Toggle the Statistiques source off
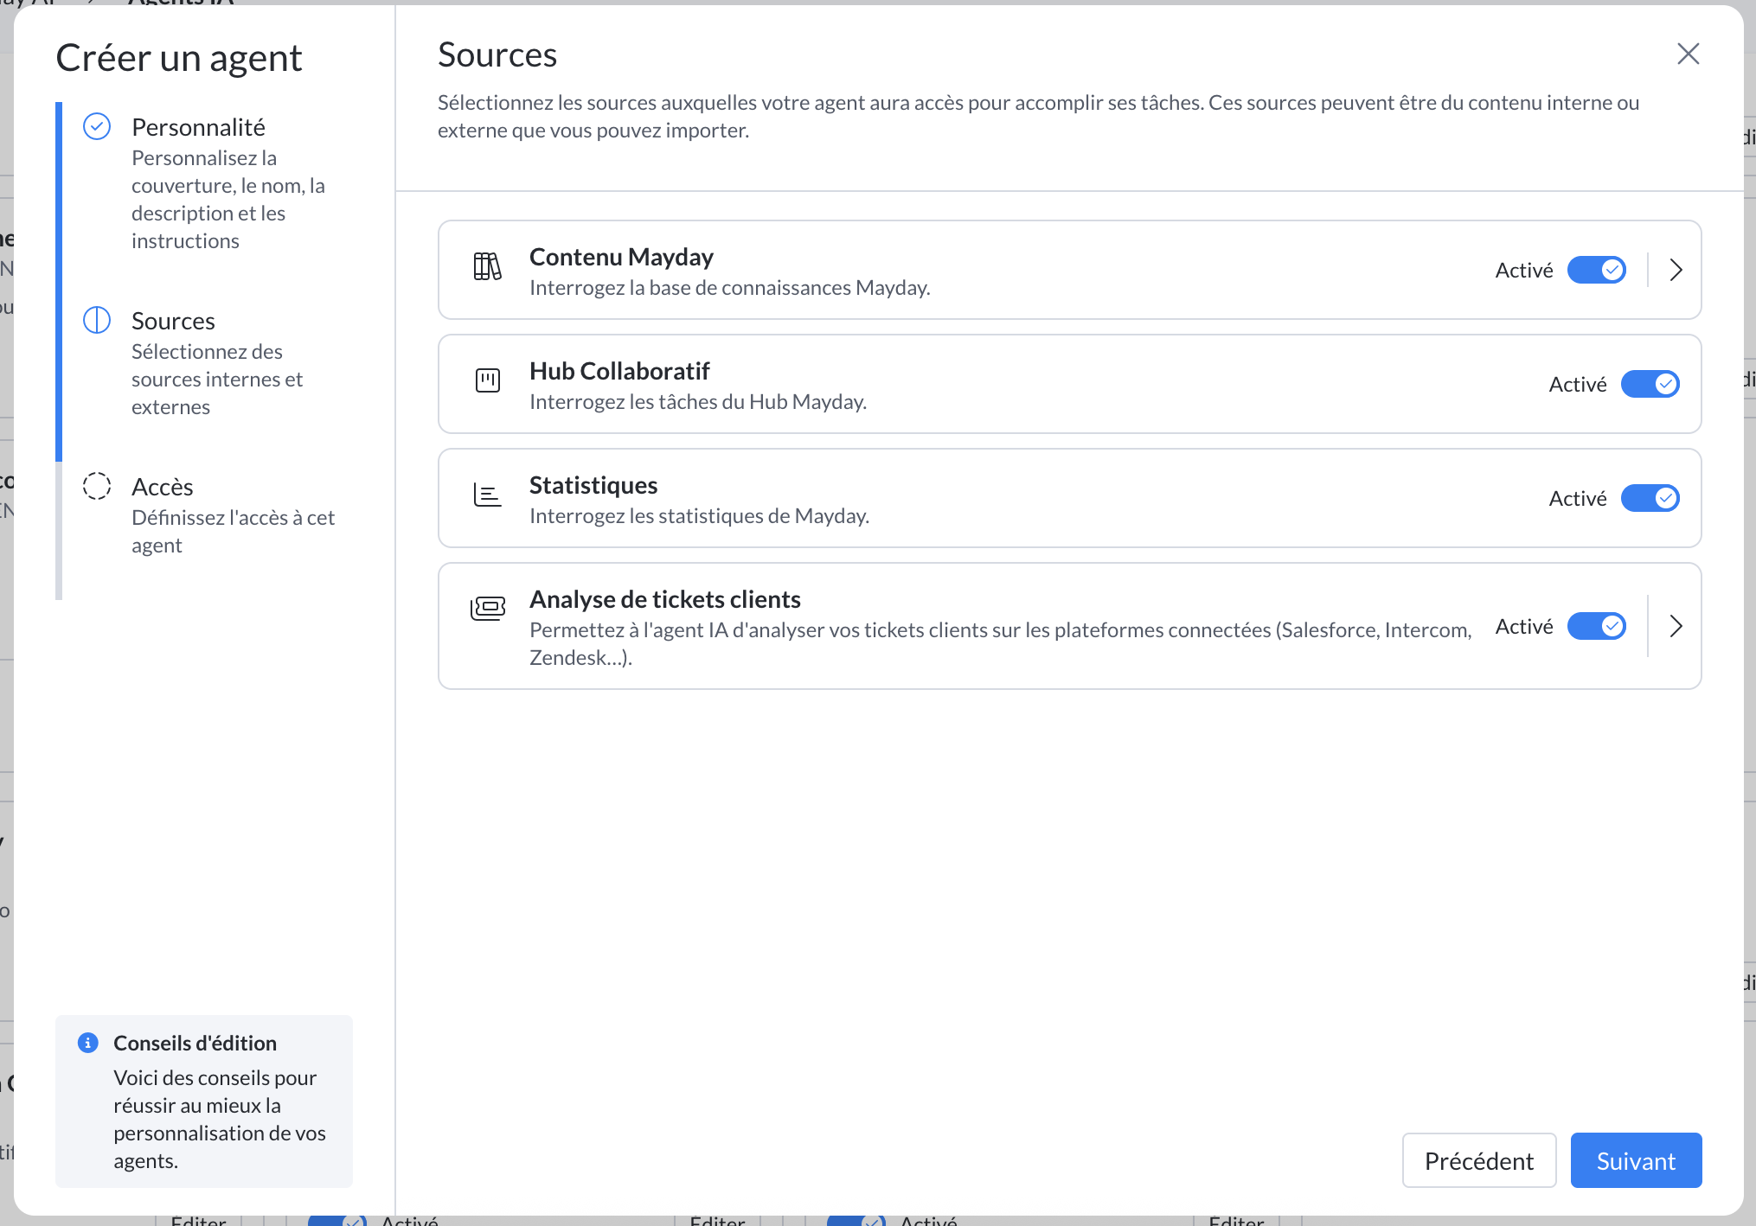 point(1650,498)
